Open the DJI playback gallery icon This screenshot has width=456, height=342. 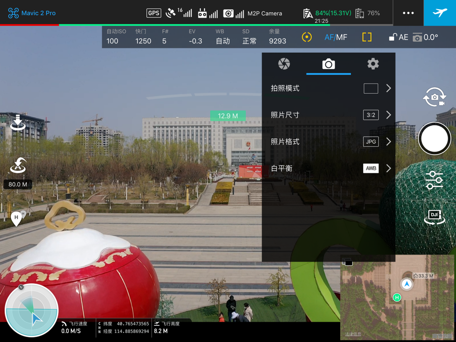[434, 217]
